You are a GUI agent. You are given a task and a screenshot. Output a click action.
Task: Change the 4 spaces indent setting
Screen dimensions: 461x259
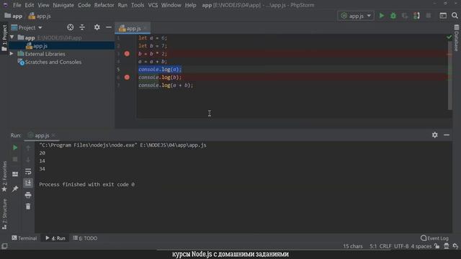pos(421,246)
